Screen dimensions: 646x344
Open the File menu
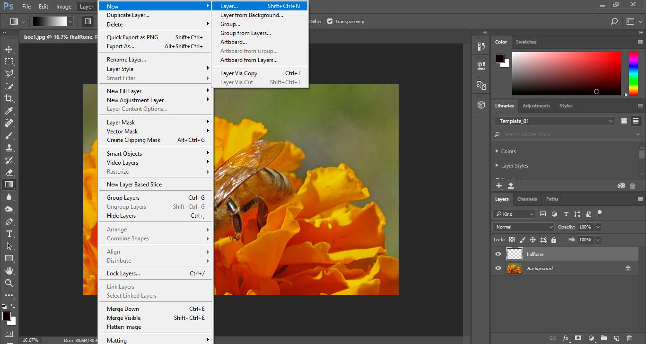tap(26, 7)
